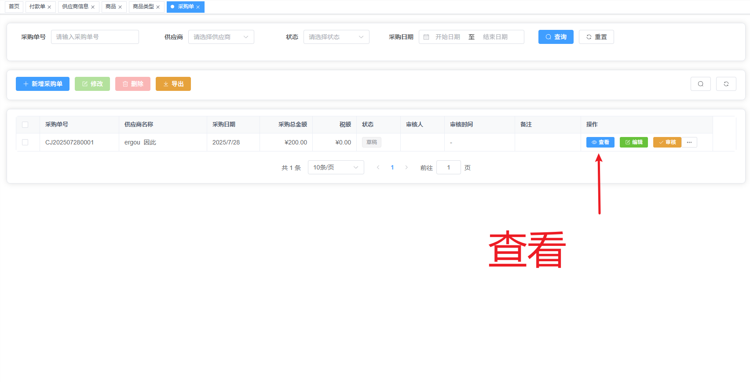This screenshot has width=750, height=382.
Task: Go to the previous page arrow
Action: (378, 167)
